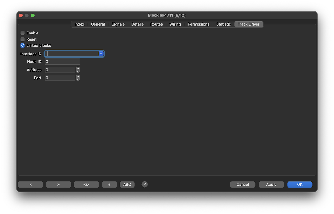Confirm with the OK button
This screenshot has width=334, height=214.
click(300, 185)
